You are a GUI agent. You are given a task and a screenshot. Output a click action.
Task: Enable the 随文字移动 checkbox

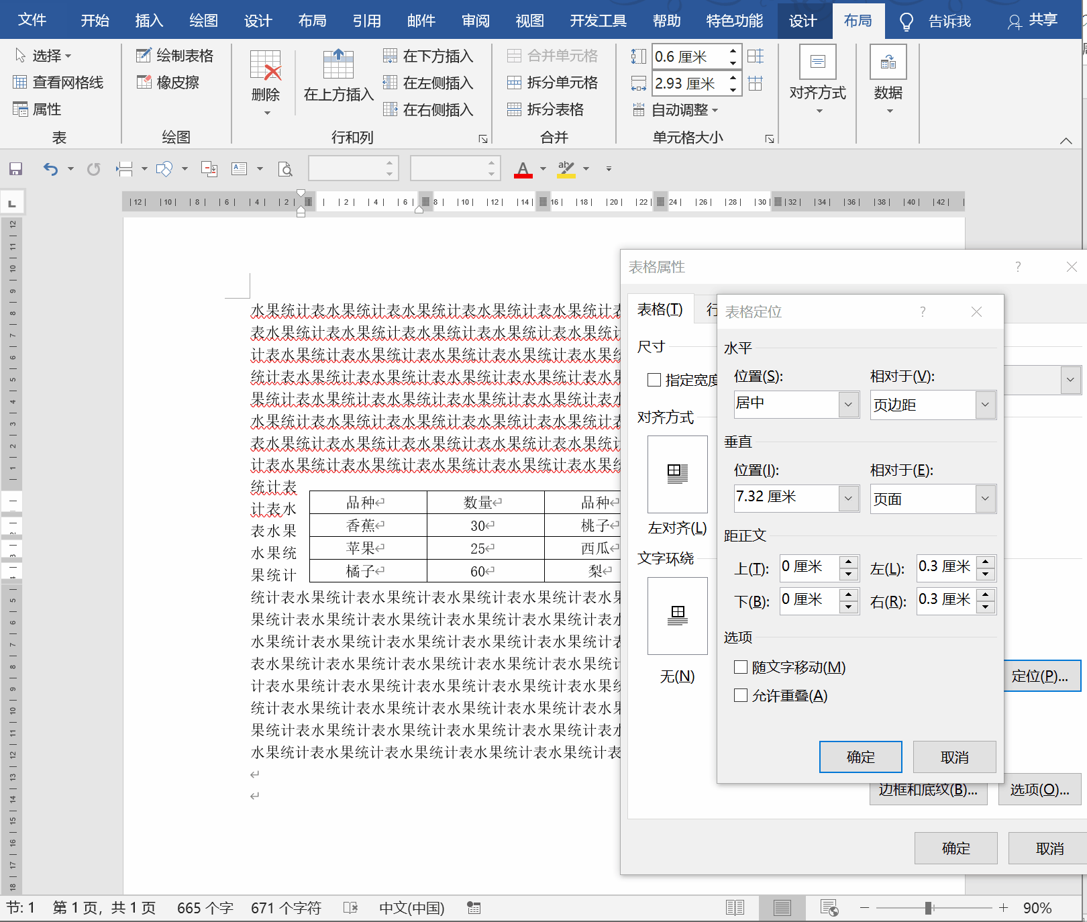point(741,667)
